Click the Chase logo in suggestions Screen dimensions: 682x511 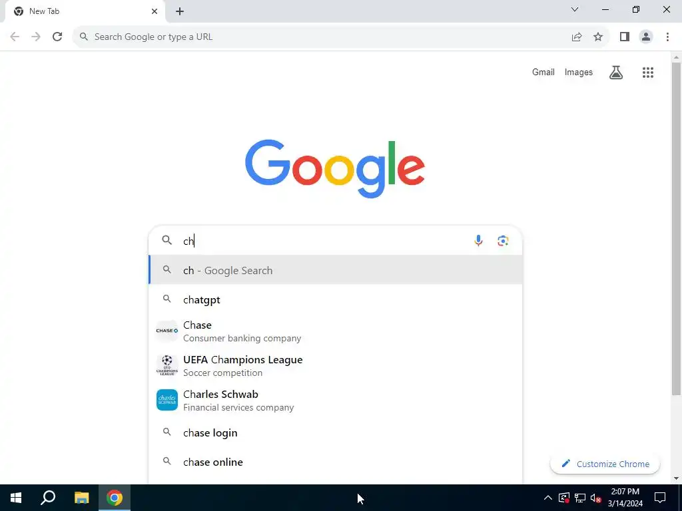[167, 331]
